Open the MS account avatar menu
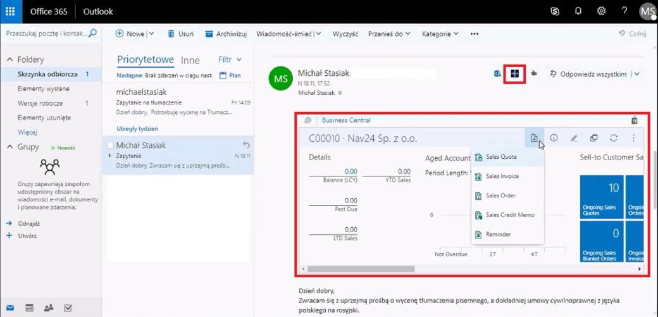The image size is (658, 317). 647,12
